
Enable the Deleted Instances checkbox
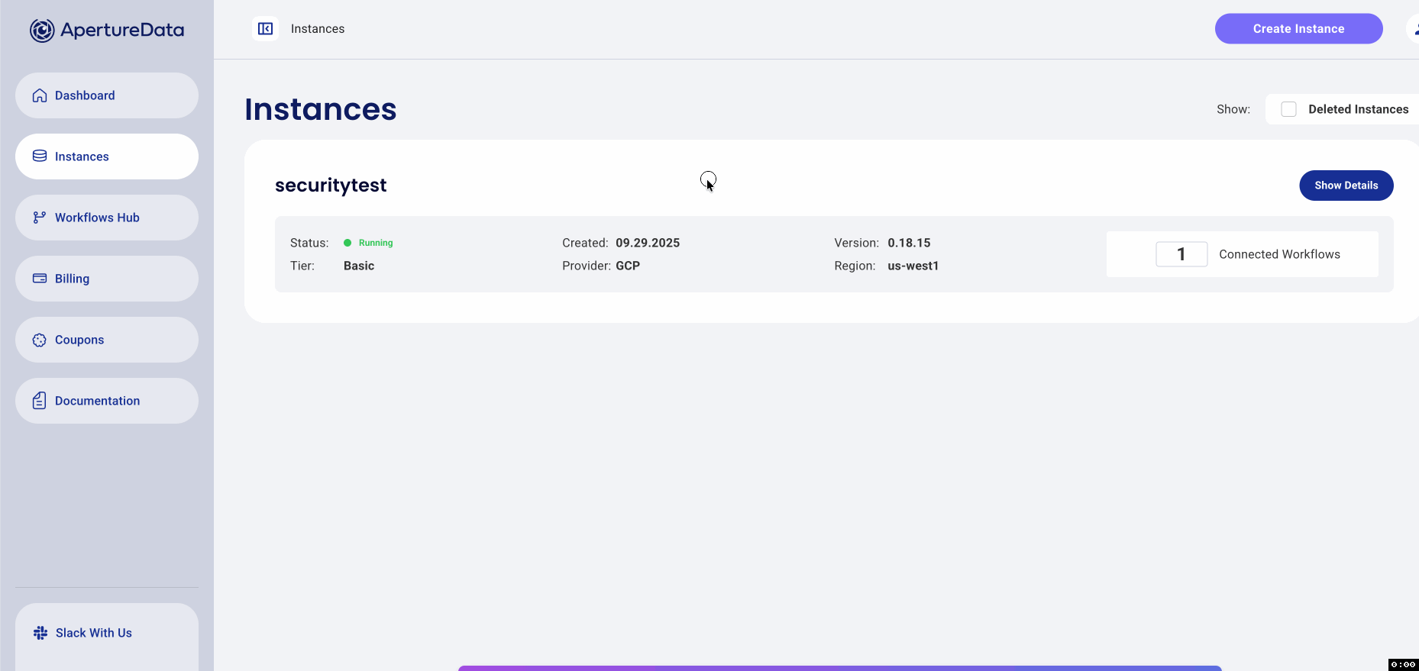coord(1288,109)
